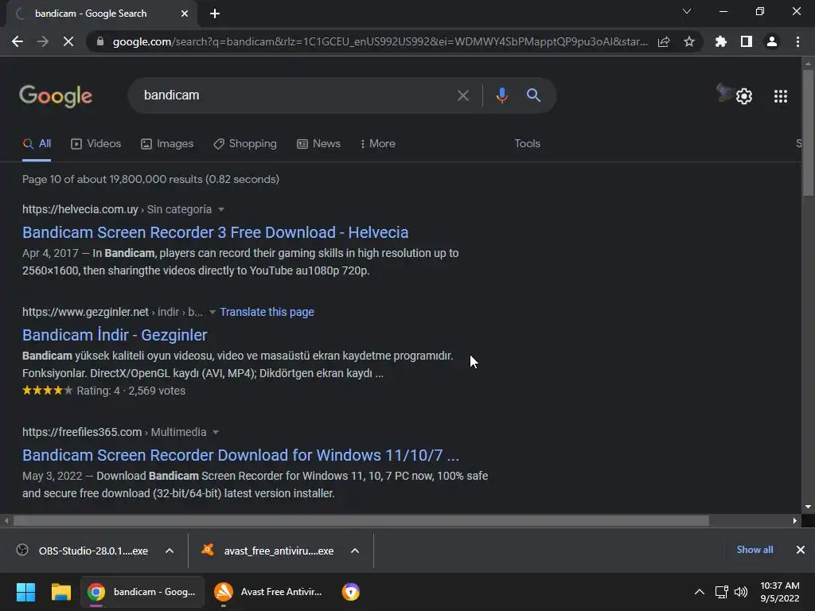Submit search with the magnifier icon
The width and height of the screenshot is (815, 611).
coord(533,95)
